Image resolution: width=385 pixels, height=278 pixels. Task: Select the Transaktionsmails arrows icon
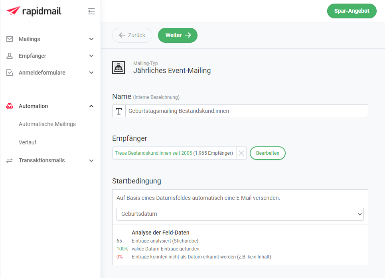tap(9, 160)
